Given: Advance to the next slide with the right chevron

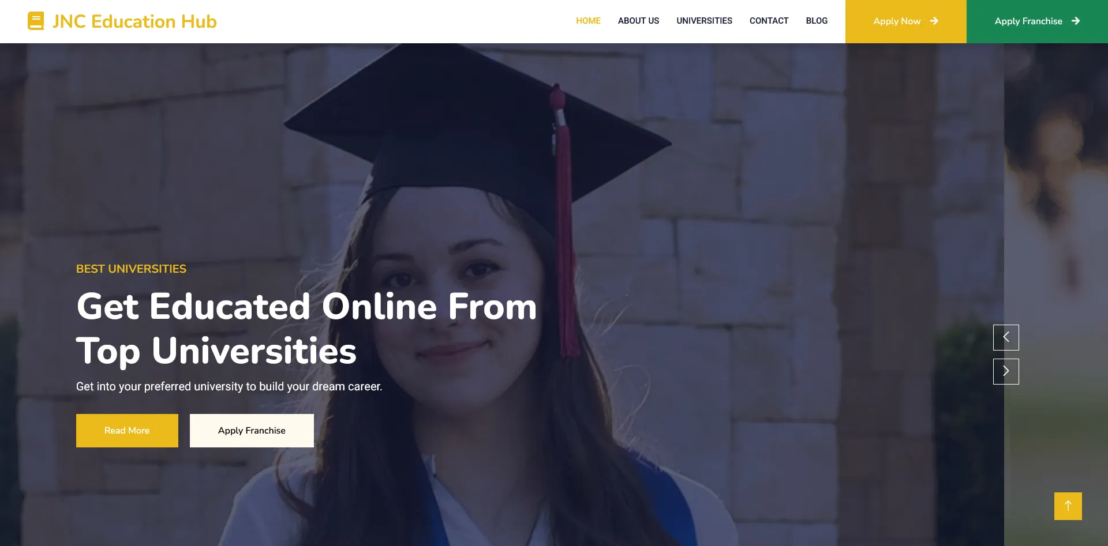Looking at the screenshot, I should pyautogui.click(x=1006, y=371).
